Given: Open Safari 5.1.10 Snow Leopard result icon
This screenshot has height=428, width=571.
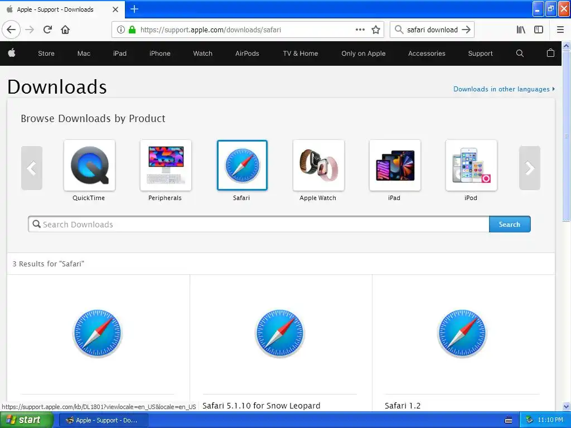Looking at the screenshot, I should pyautogui.click(x=280, y=333).
